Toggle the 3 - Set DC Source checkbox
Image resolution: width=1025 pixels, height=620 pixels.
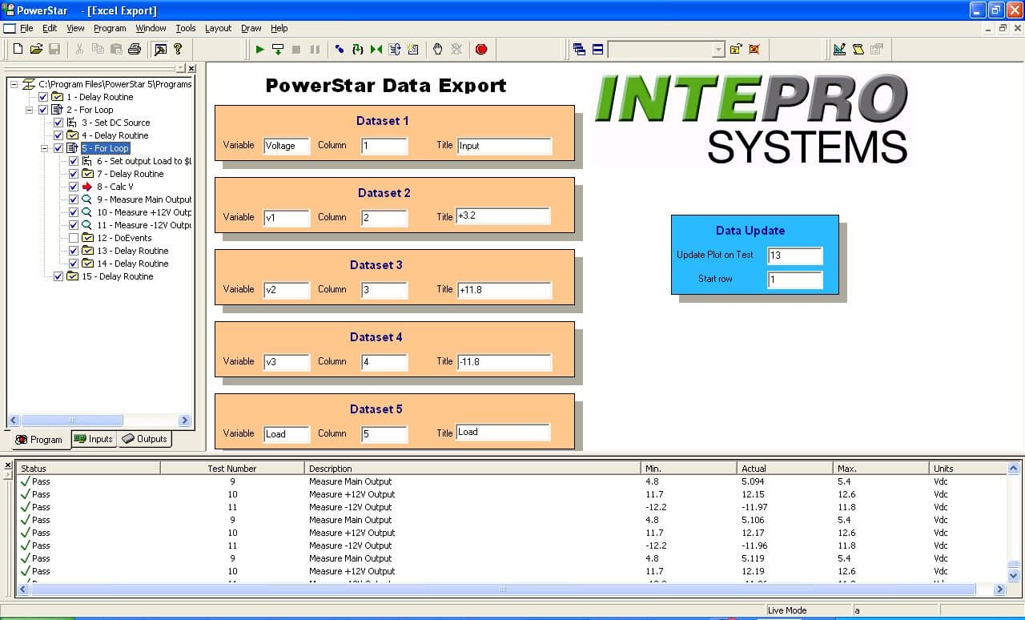(x=58, y=123)
